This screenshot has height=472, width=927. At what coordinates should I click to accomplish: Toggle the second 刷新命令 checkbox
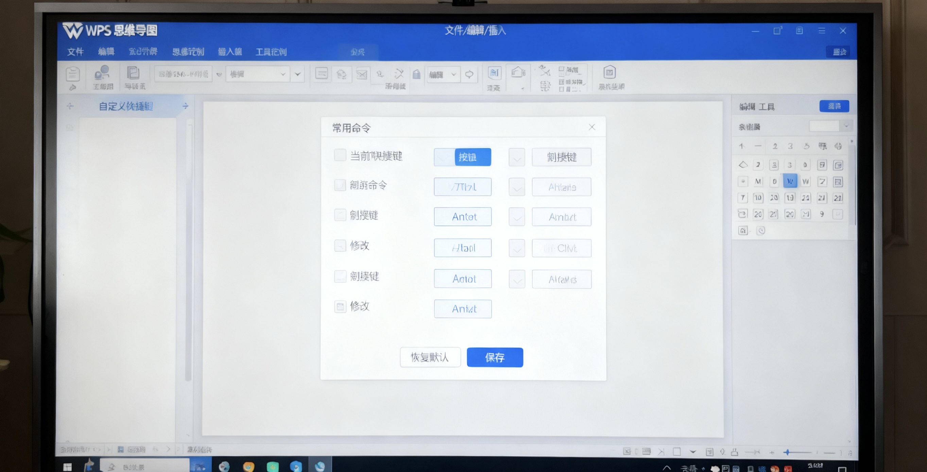pos(340,185)
